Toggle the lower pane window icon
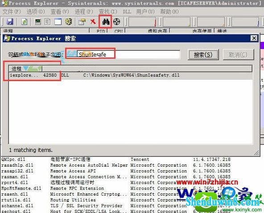This screenshot has width=264, height=213. click(x=58, y=22)
